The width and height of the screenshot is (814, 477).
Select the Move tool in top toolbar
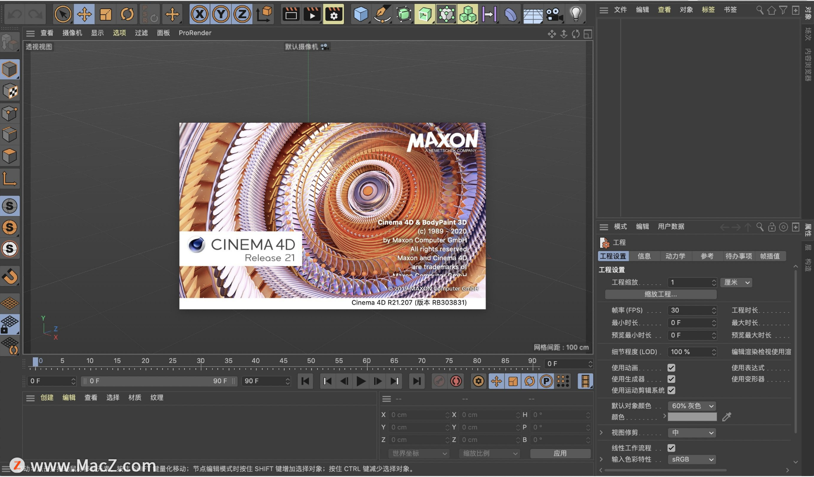(84, 14)
